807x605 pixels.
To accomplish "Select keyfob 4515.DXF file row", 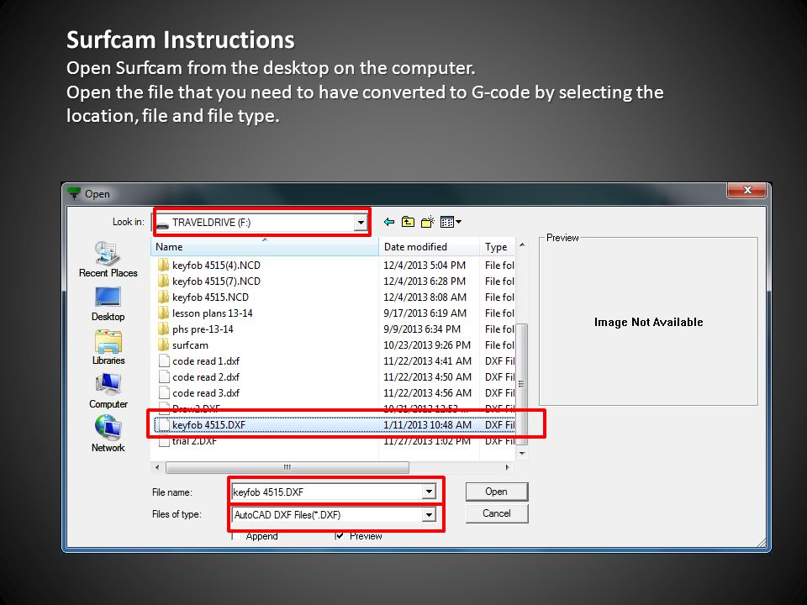I will coord(335,425).
